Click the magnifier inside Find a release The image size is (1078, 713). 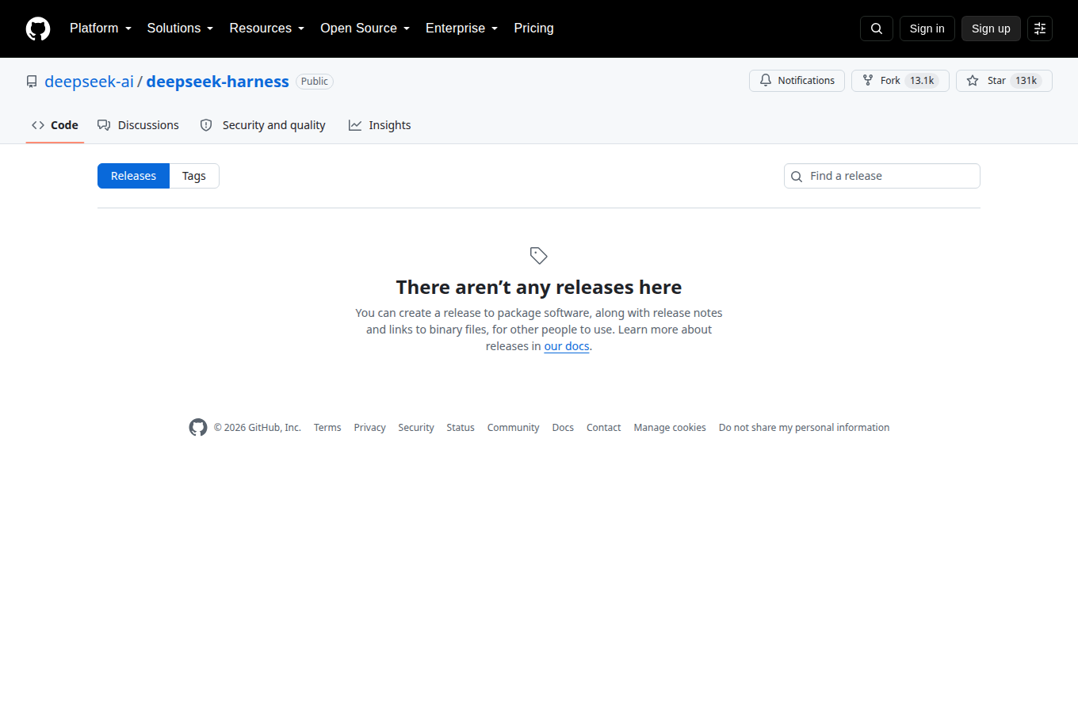click(x=797, y=176)
